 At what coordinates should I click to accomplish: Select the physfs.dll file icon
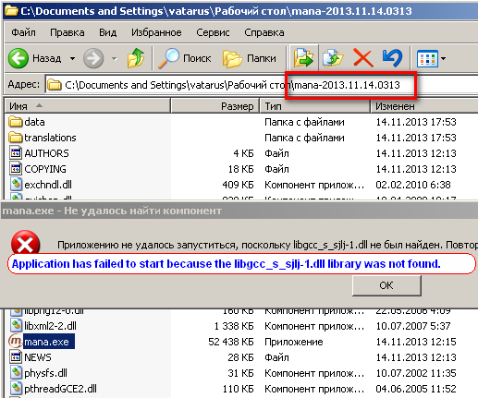pyautogui.click(x=16, y=373)
